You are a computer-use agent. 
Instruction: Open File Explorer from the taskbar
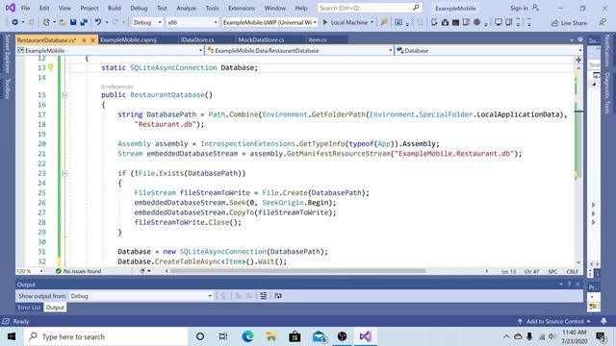coord(271,336)
